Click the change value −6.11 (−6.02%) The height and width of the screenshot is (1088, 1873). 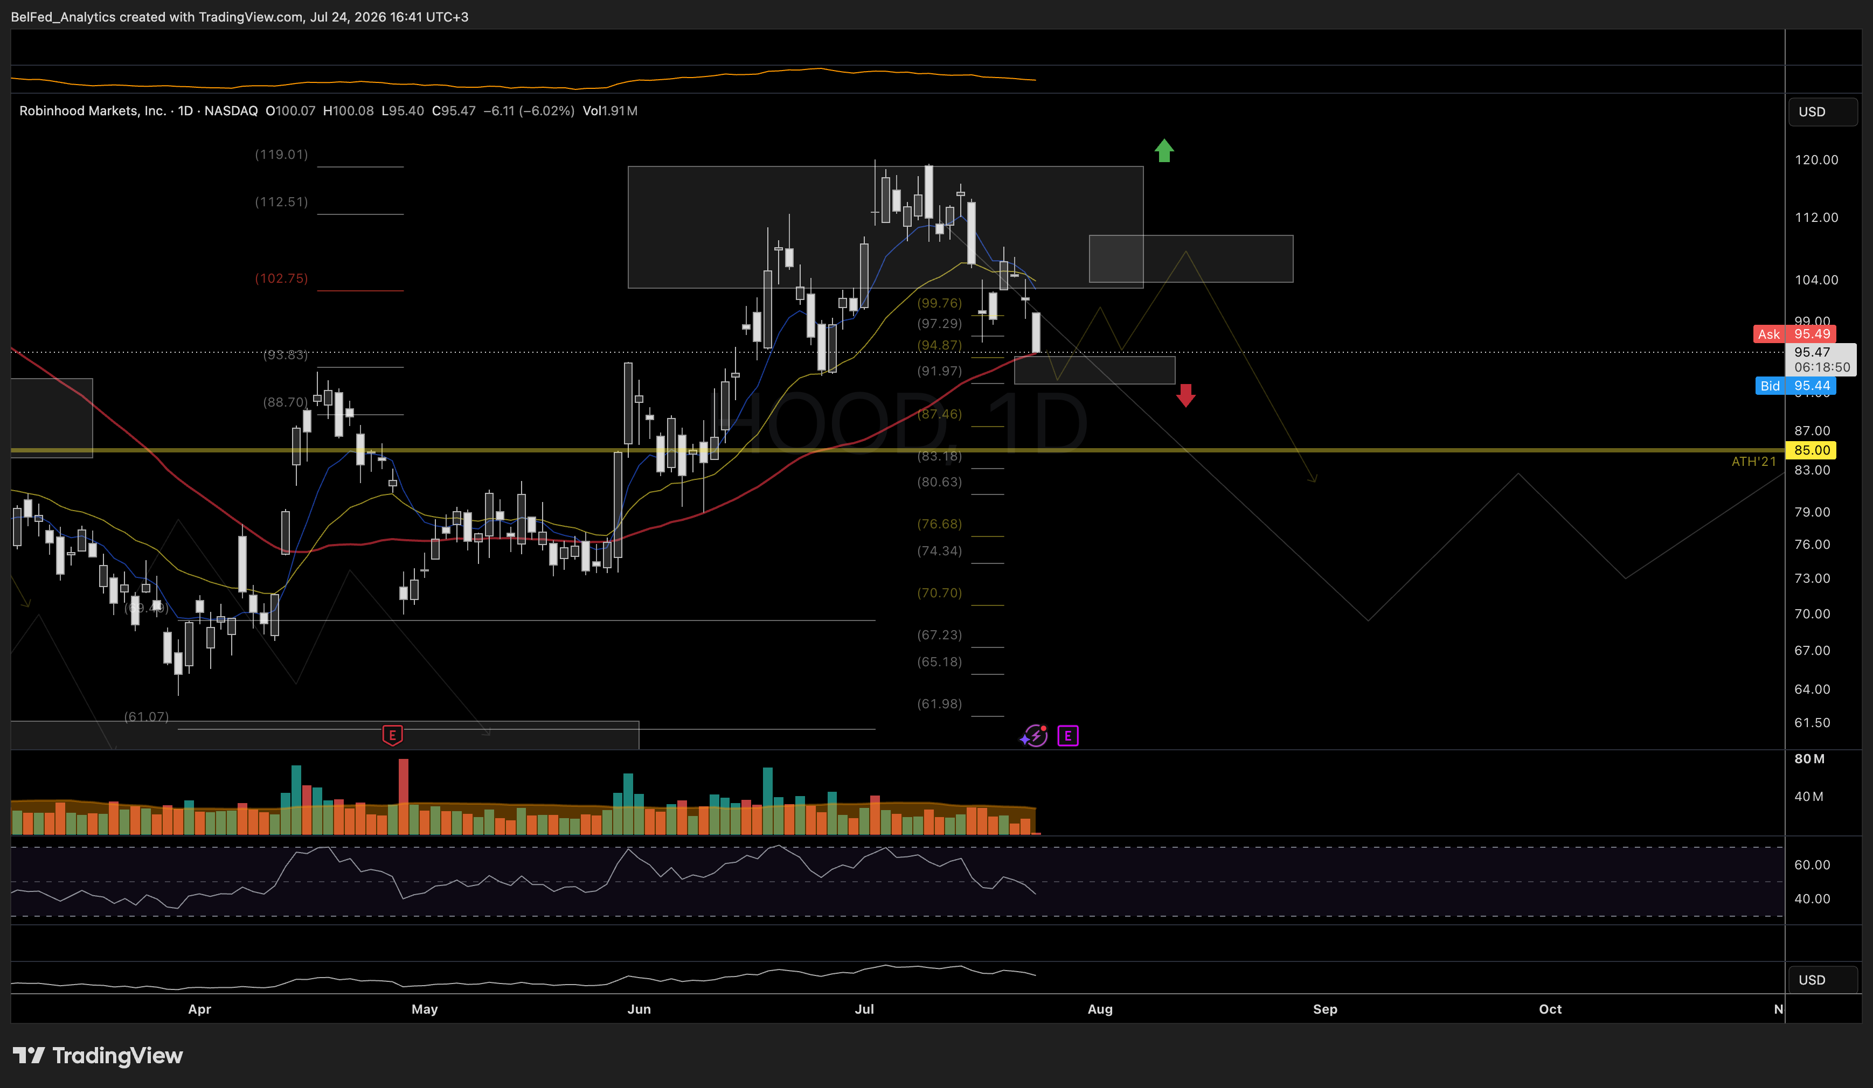pyautogui.click(x=529, y=111)
